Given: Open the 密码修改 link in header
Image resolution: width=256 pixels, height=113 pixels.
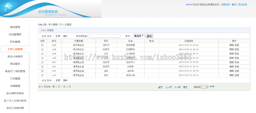Looking at the screenshot, I should tap(225, 5).
